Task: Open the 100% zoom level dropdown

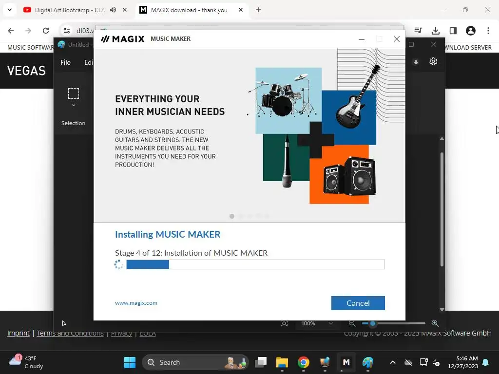Action: pos(317,323)
